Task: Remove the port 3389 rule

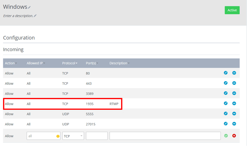Action: coord(234,93)
